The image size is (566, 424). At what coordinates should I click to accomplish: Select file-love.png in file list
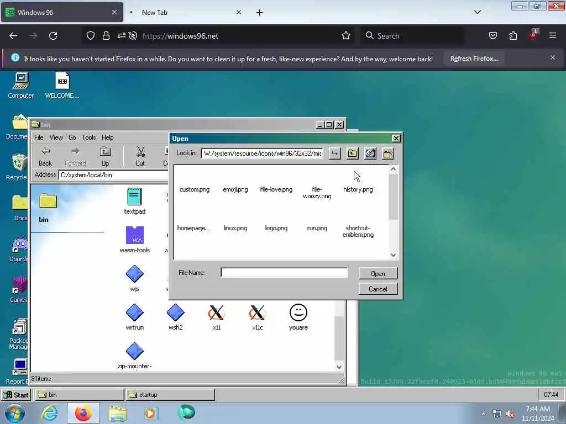pyautogui.click(x=276, y=189)
